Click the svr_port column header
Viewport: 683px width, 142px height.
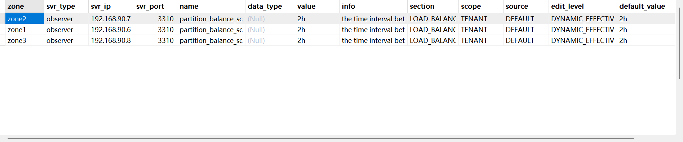coord(155,6)
